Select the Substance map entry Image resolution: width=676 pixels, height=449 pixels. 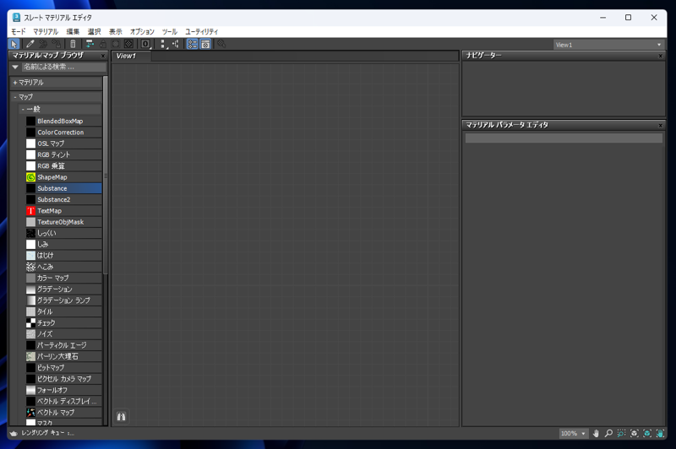coord(64,188)
